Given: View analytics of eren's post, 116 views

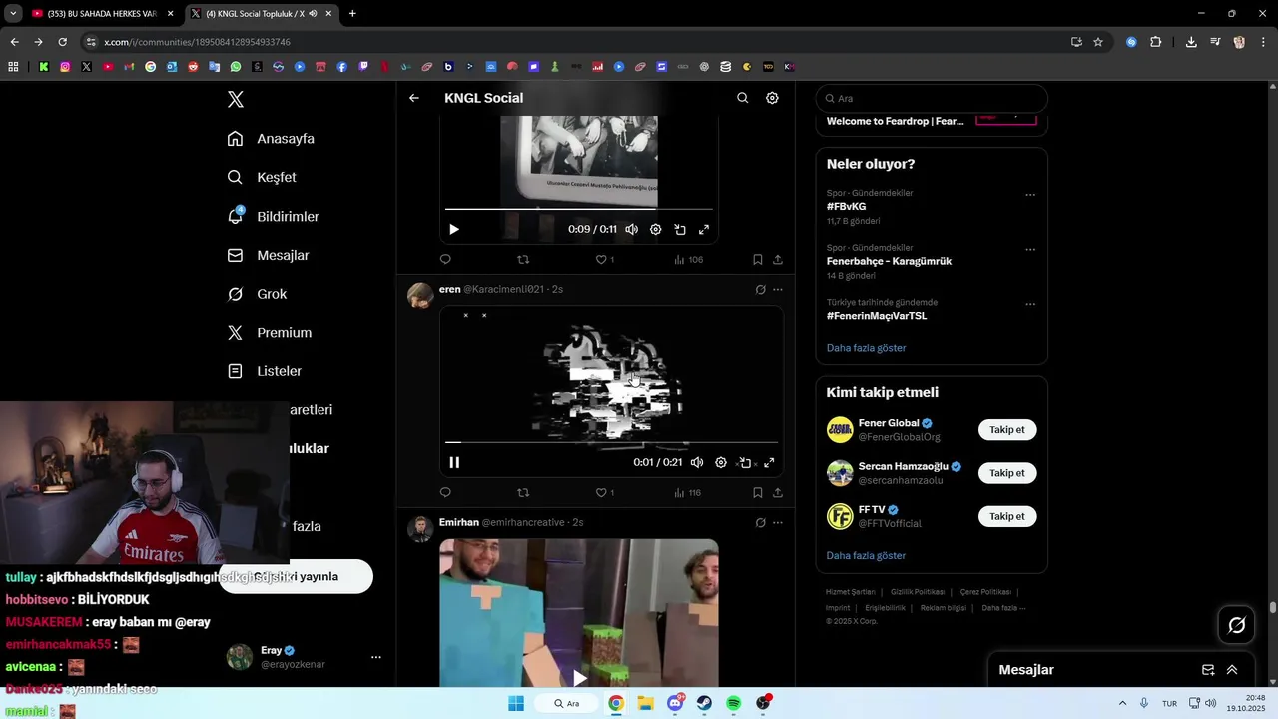Looking at the screenshot, I should pyautogui.click(x=687, y=492).
